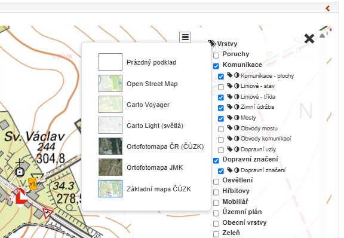Click the tag icon beside Komunikace - plochy

tap(230, 75)
